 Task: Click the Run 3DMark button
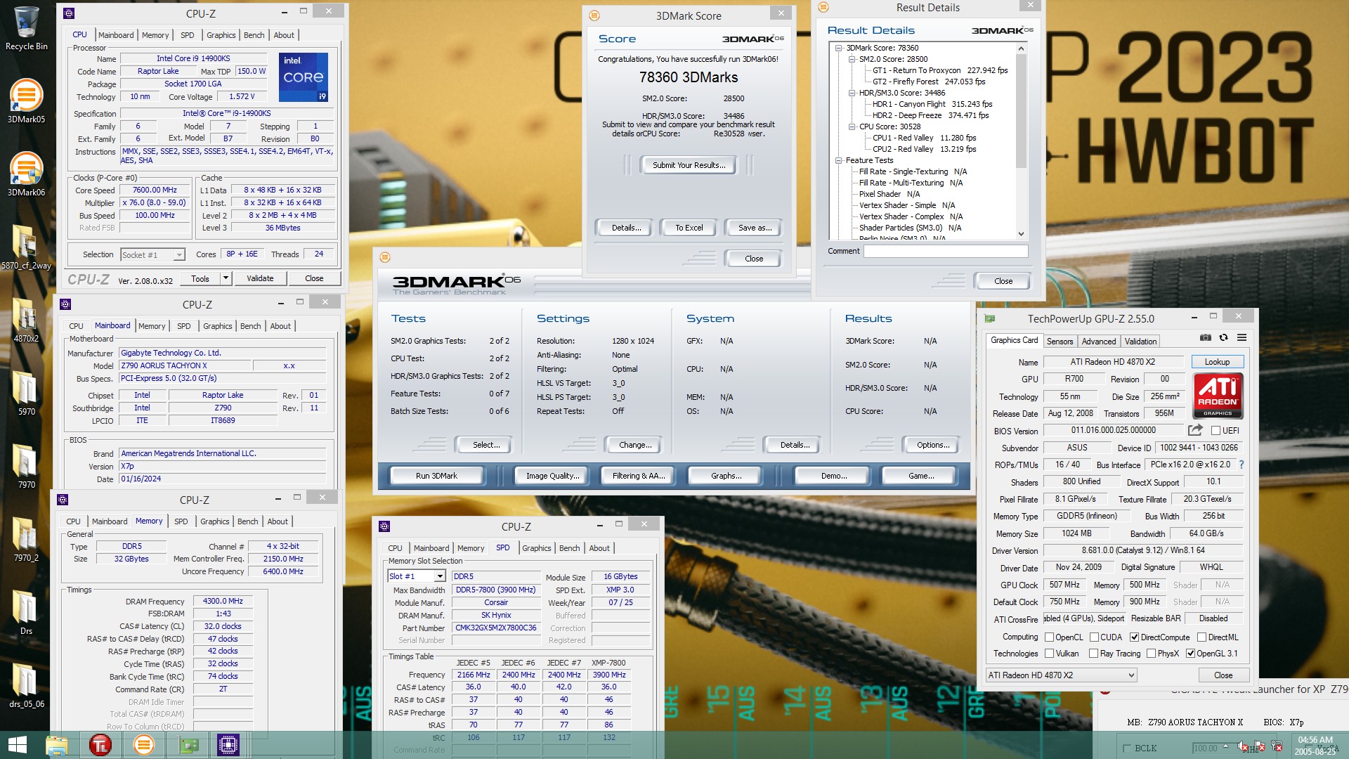point(436,476)
